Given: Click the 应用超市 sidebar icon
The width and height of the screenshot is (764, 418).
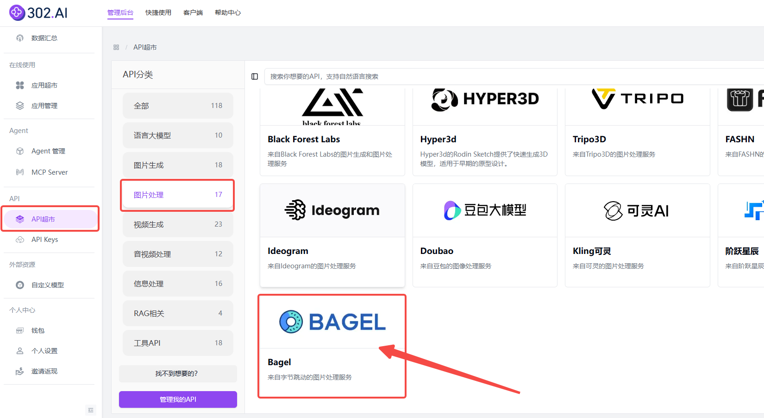Looking at the screenshot, I should [x=20, y=85].
